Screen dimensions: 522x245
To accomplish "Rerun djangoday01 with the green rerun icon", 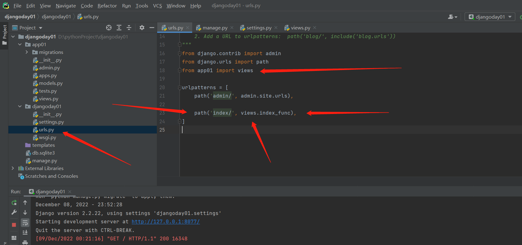I will (14, 203).
